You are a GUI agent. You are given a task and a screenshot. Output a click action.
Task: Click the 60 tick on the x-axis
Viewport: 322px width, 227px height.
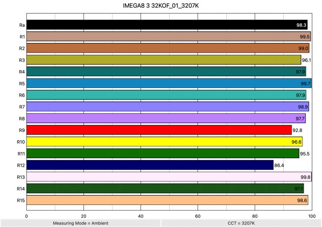tap(198, 215)
